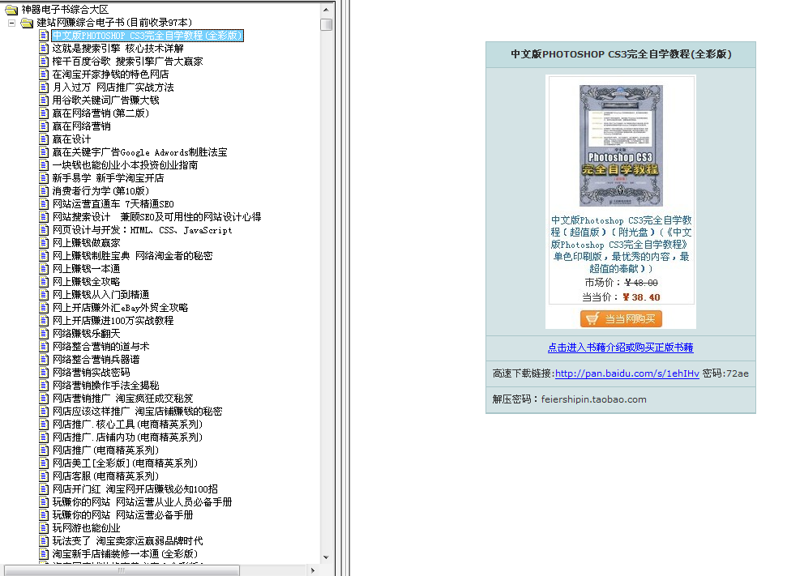787x576 pixels.
Task: Open 网店营销推广 淘宝疯狂成交秘笈
Action: (122, 399)
